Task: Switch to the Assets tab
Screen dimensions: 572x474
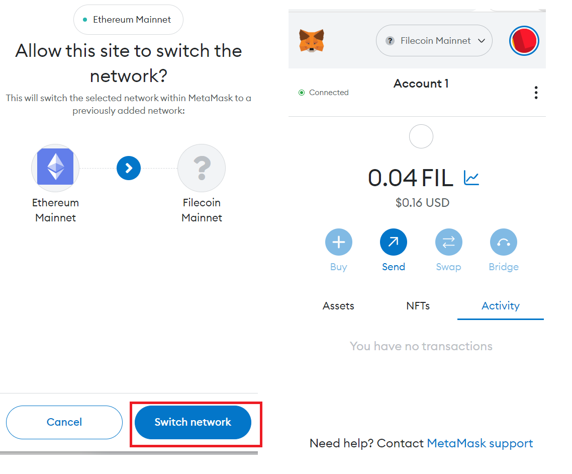Action: pyautogui.click(x=338, y=305)
